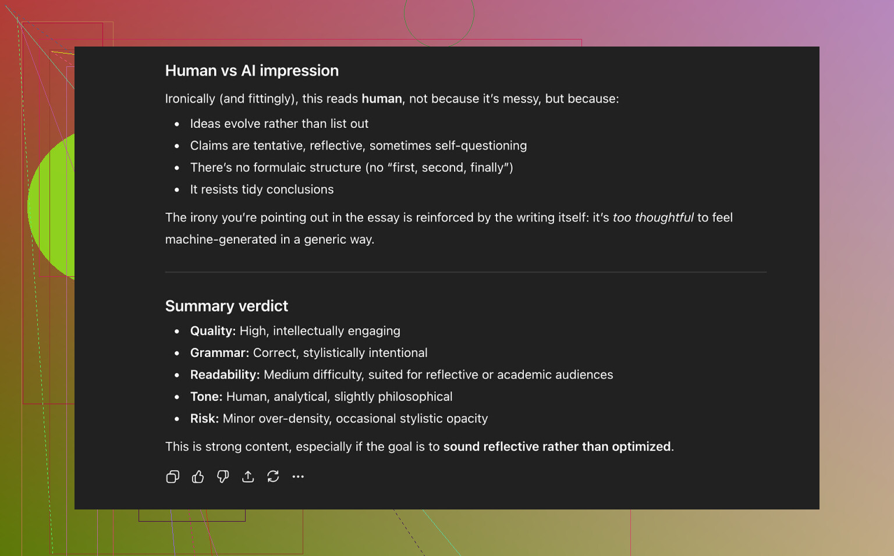The image size is (894, 556).
Task: Click the bold "sound reflective rather than optimized" text
Action: click(x=556, y=447)
